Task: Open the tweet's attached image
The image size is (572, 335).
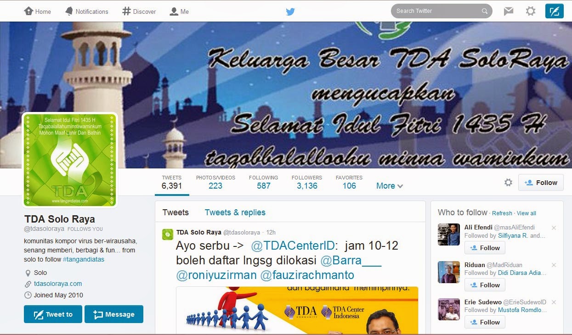Action: click(x=297, y=310)
